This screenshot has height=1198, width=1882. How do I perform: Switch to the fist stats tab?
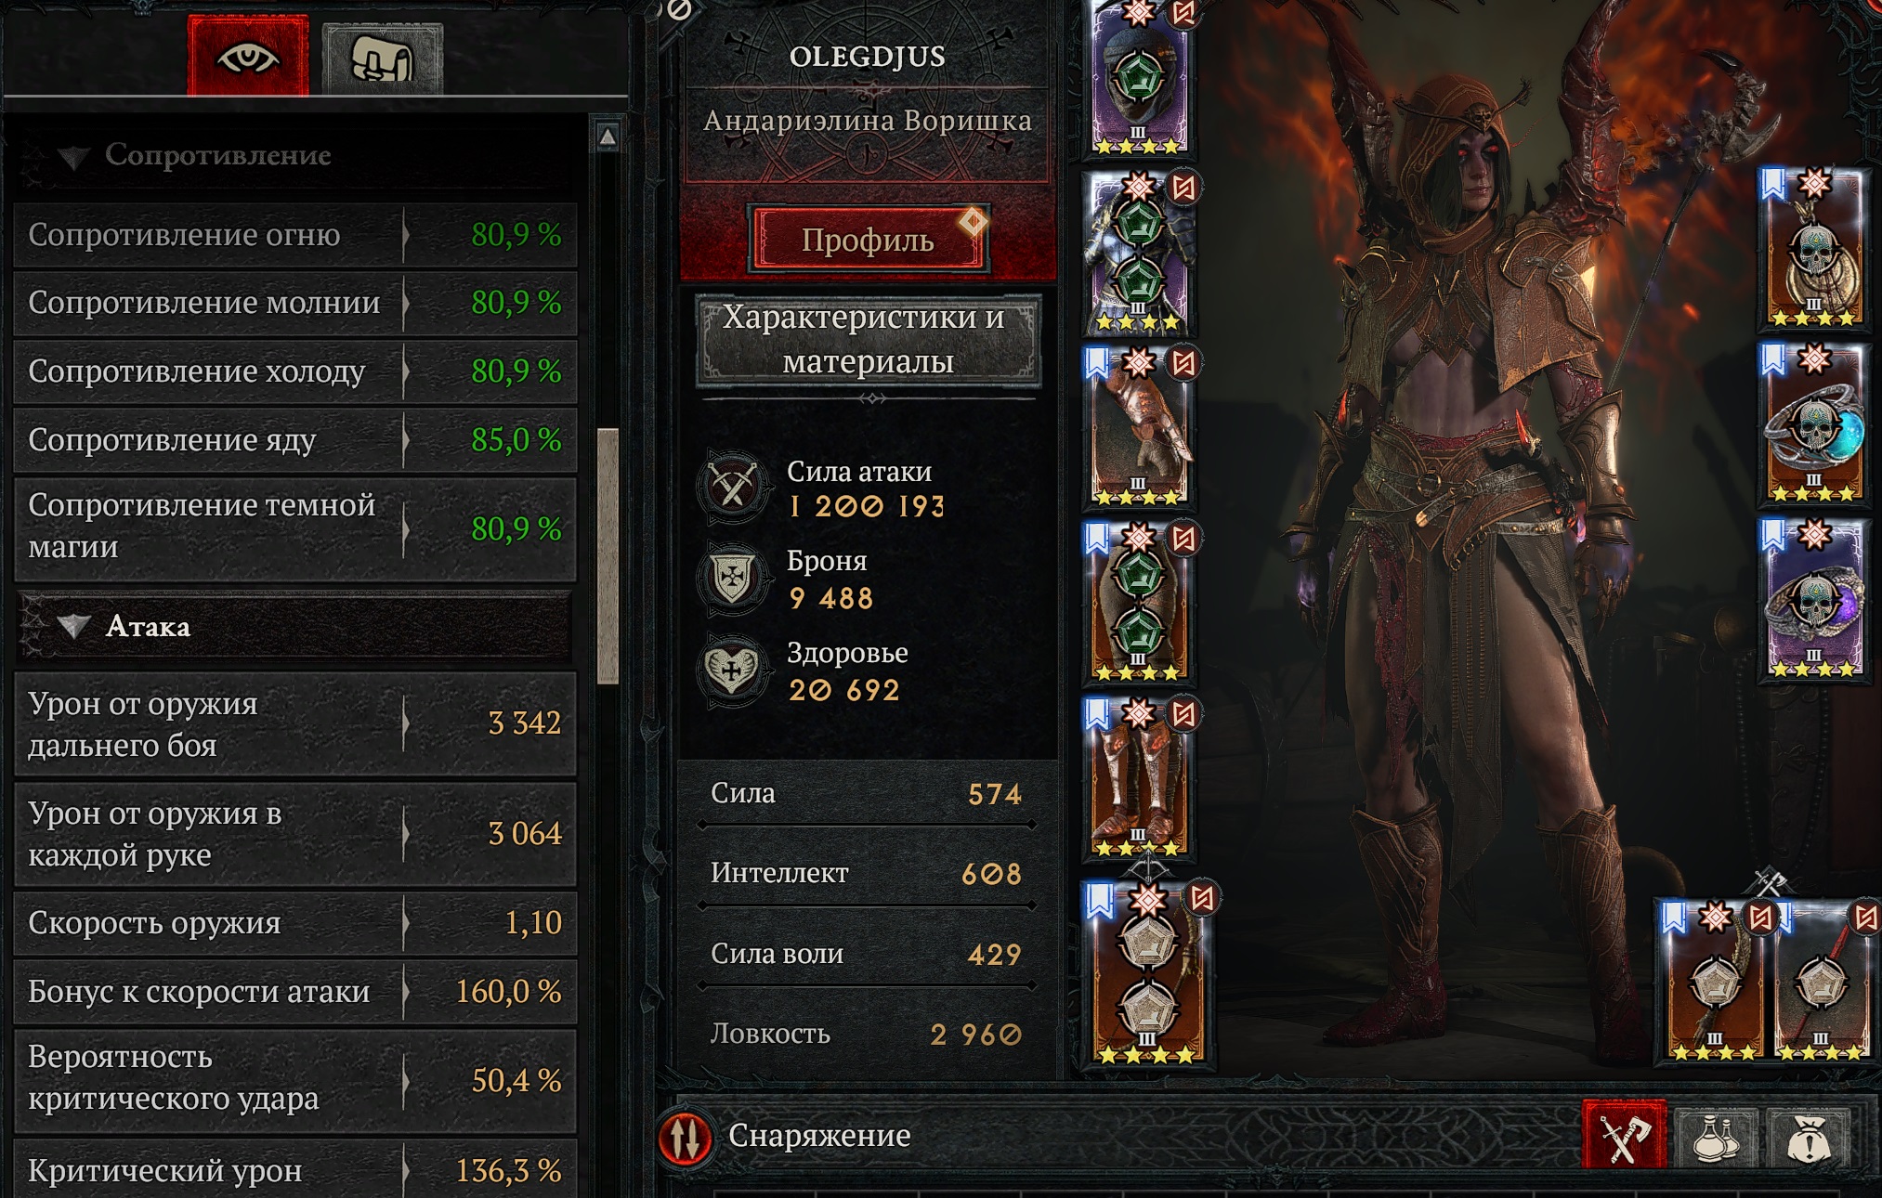382,59
